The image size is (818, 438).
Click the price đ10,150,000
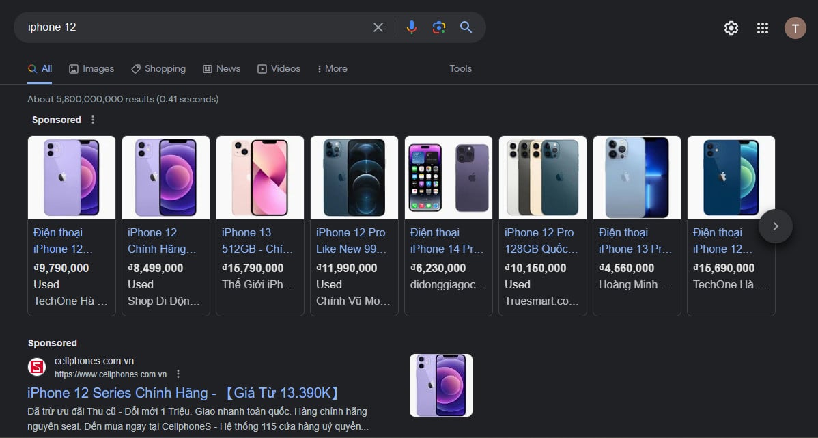(x=535, y=269)
